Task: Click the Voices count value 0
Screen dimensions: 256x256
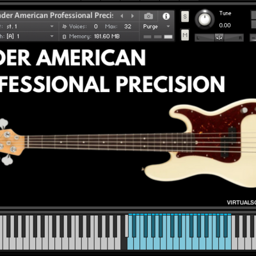Action: 96,26
